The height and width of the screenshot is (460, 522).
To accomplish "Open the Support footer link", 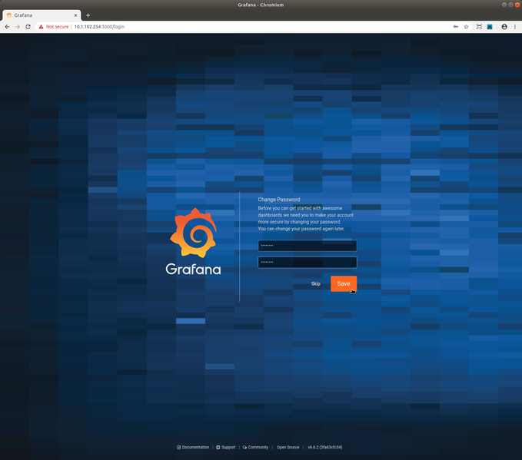I will coord(226,447).
